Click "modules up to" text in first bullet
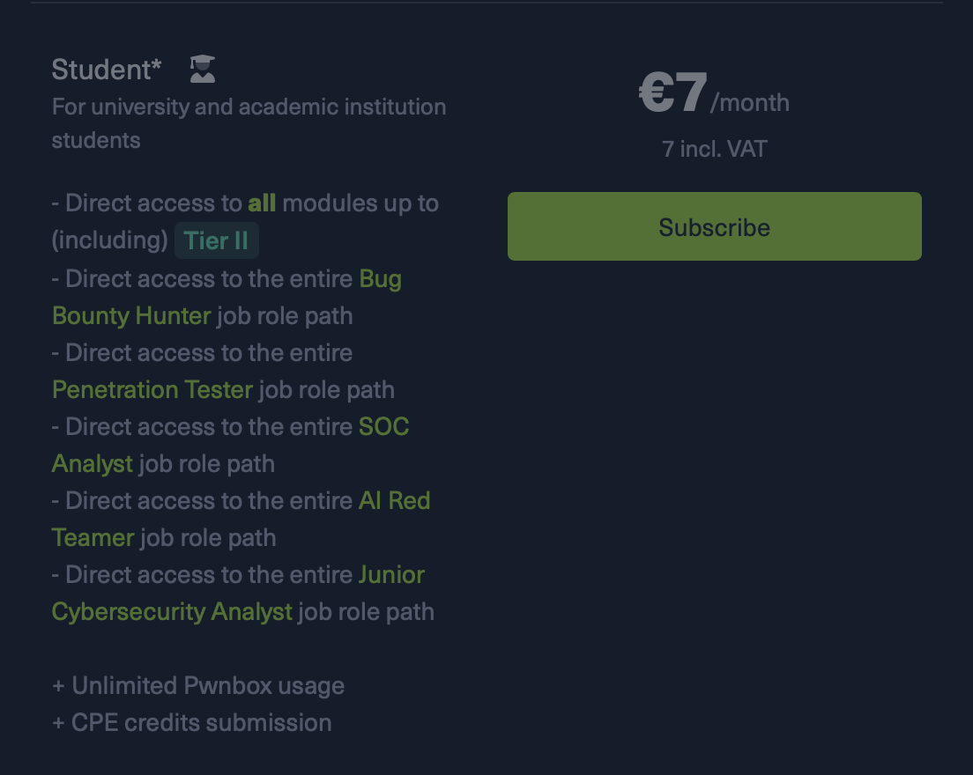 click(x=360, y=203)
